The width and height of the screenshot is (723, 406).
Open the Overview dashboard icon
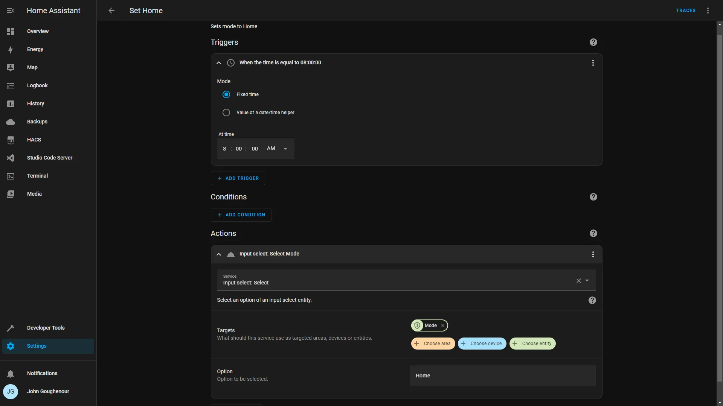pyautogui.click(x=11, y=32)
